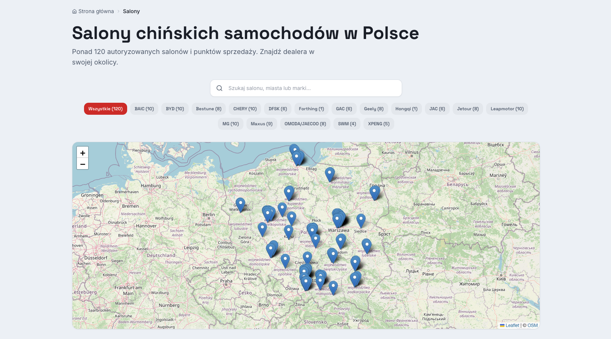This screenshot has width=611, height=339.
Task: Click the Ukrainian flag icon in map attribution
Action: (x=503, y=325)
